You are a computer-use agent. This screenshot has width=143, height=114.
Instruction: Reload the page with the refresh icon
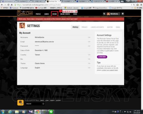(x=8, y=5)
